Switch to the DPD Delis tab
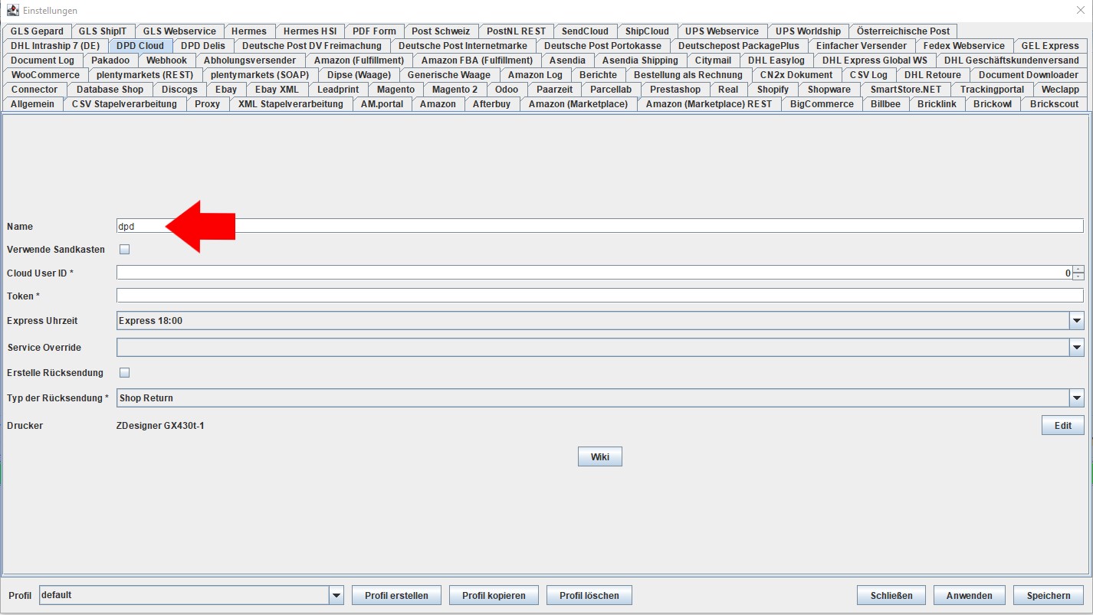This screenshot has height=615, width=1093. pos(203,46)
